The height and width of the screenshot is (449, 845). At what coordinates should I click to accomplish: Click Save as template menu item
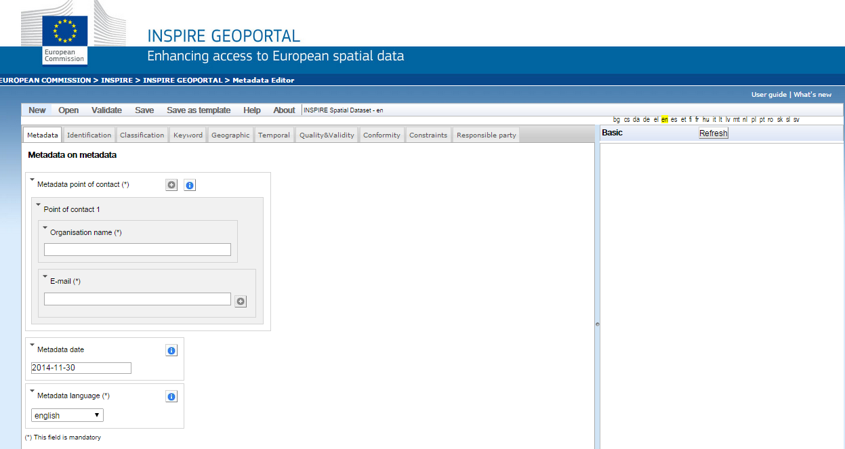(x=199, y=110)
